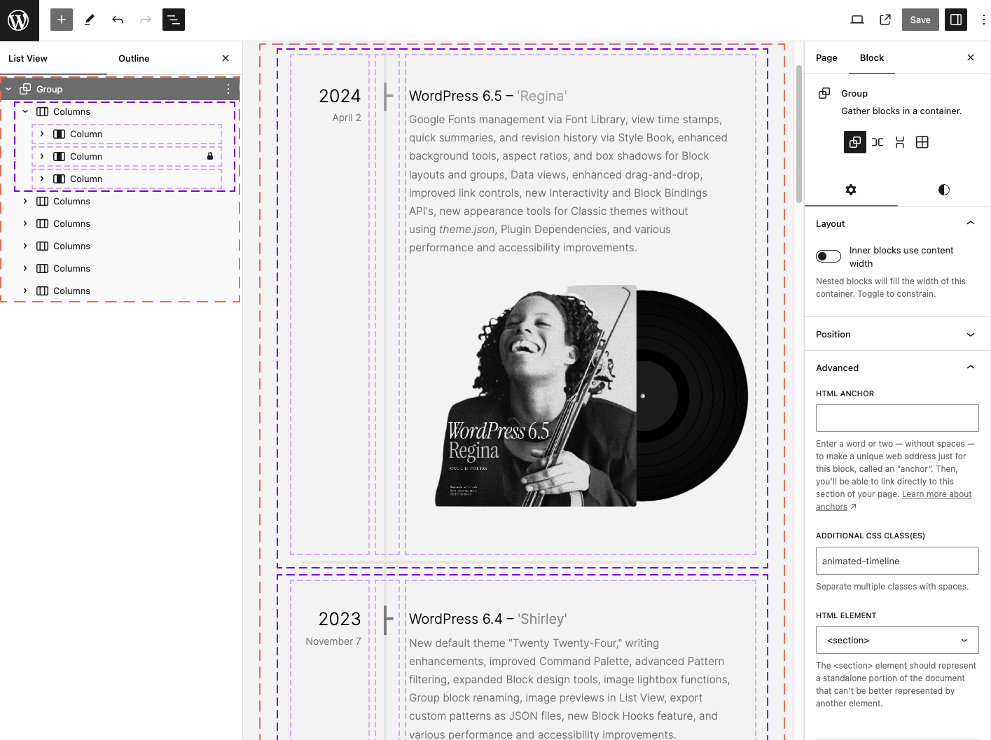Expand the locked second Column item

coord(42,156)
